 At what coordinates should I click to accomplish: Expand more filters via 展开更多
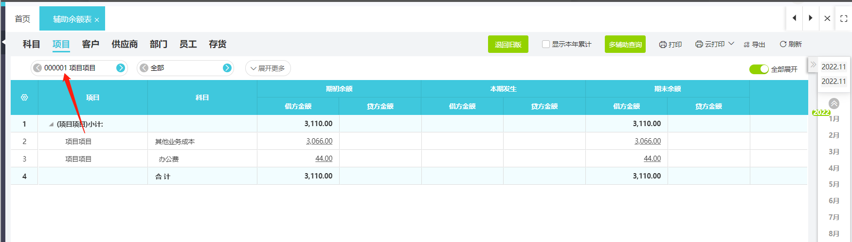pyautogui.click(x=268, y=68)
